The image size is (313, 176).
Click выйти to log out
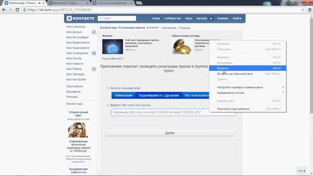(237, 19)
